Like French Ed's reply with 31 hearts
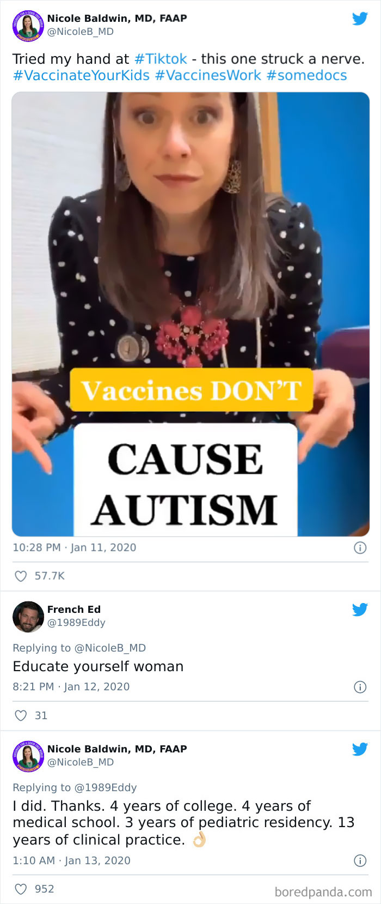The width and height of the screenshot is (381, 904). 21,716
